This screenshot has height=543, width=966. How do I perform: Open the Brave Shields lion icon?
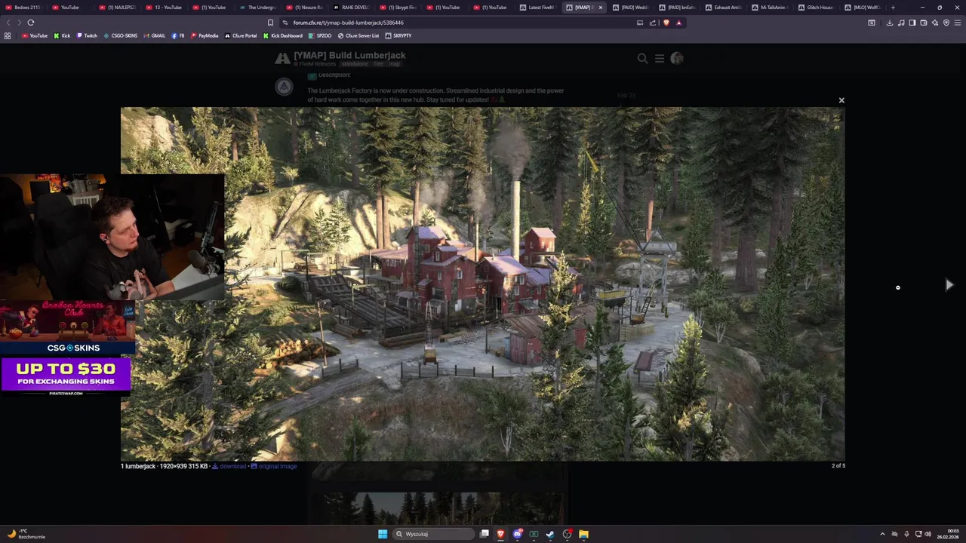pos(666,23)
